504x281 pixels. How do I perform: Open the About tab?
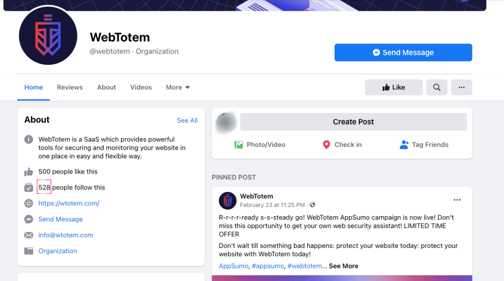point(106,87)
